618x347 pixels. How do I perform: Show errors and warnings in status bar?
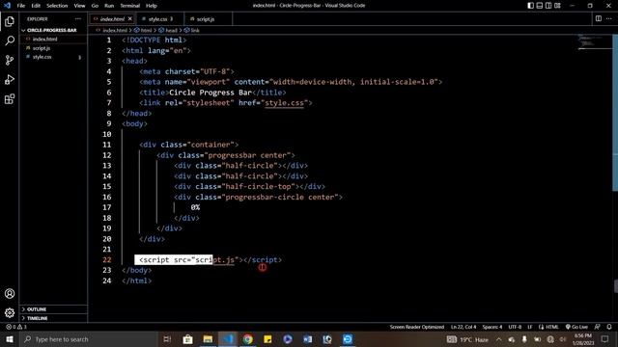tap(16, 327)
